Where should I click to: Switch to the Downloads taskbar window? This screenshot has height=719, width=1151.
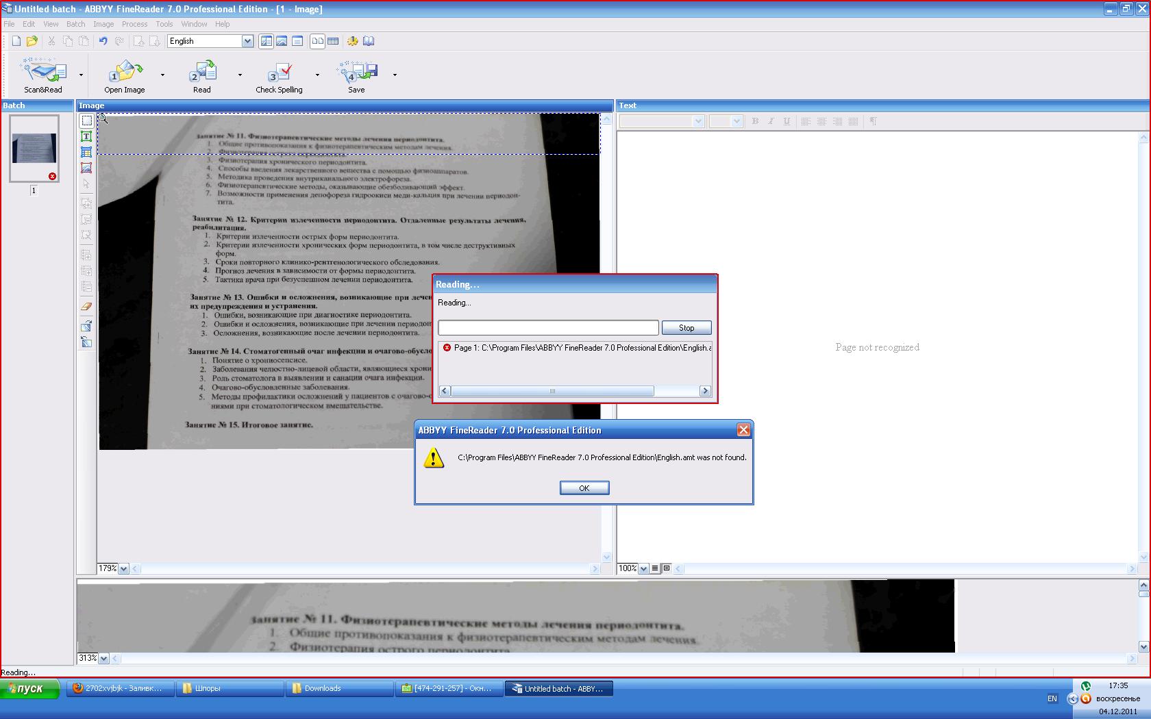[x=340, y=689]
